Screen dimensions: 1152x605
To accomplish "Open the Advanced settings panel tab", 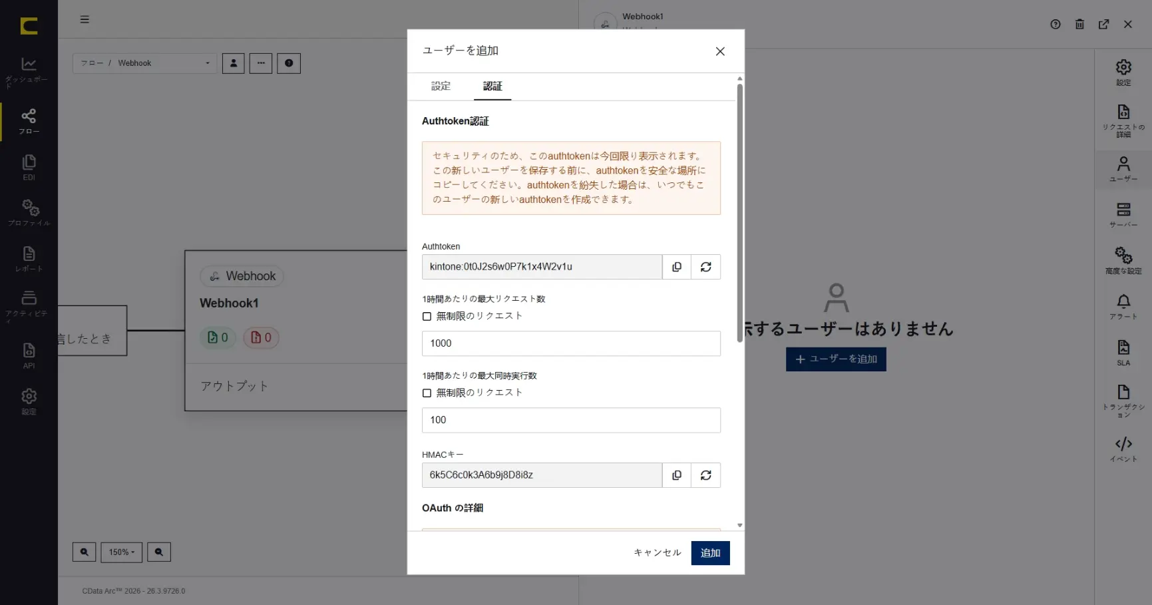I will pyautogui.click(x=1123, y=261).
